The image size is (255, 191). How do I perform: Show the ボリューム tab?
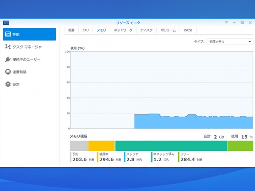(x=168, y=30)
